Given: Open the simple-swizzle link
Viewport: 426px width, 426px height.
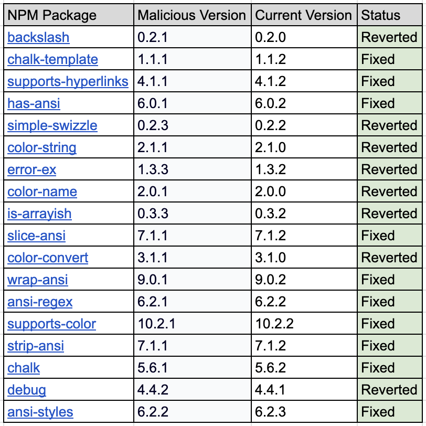Looking at the screenshot, I should (52, 125).
